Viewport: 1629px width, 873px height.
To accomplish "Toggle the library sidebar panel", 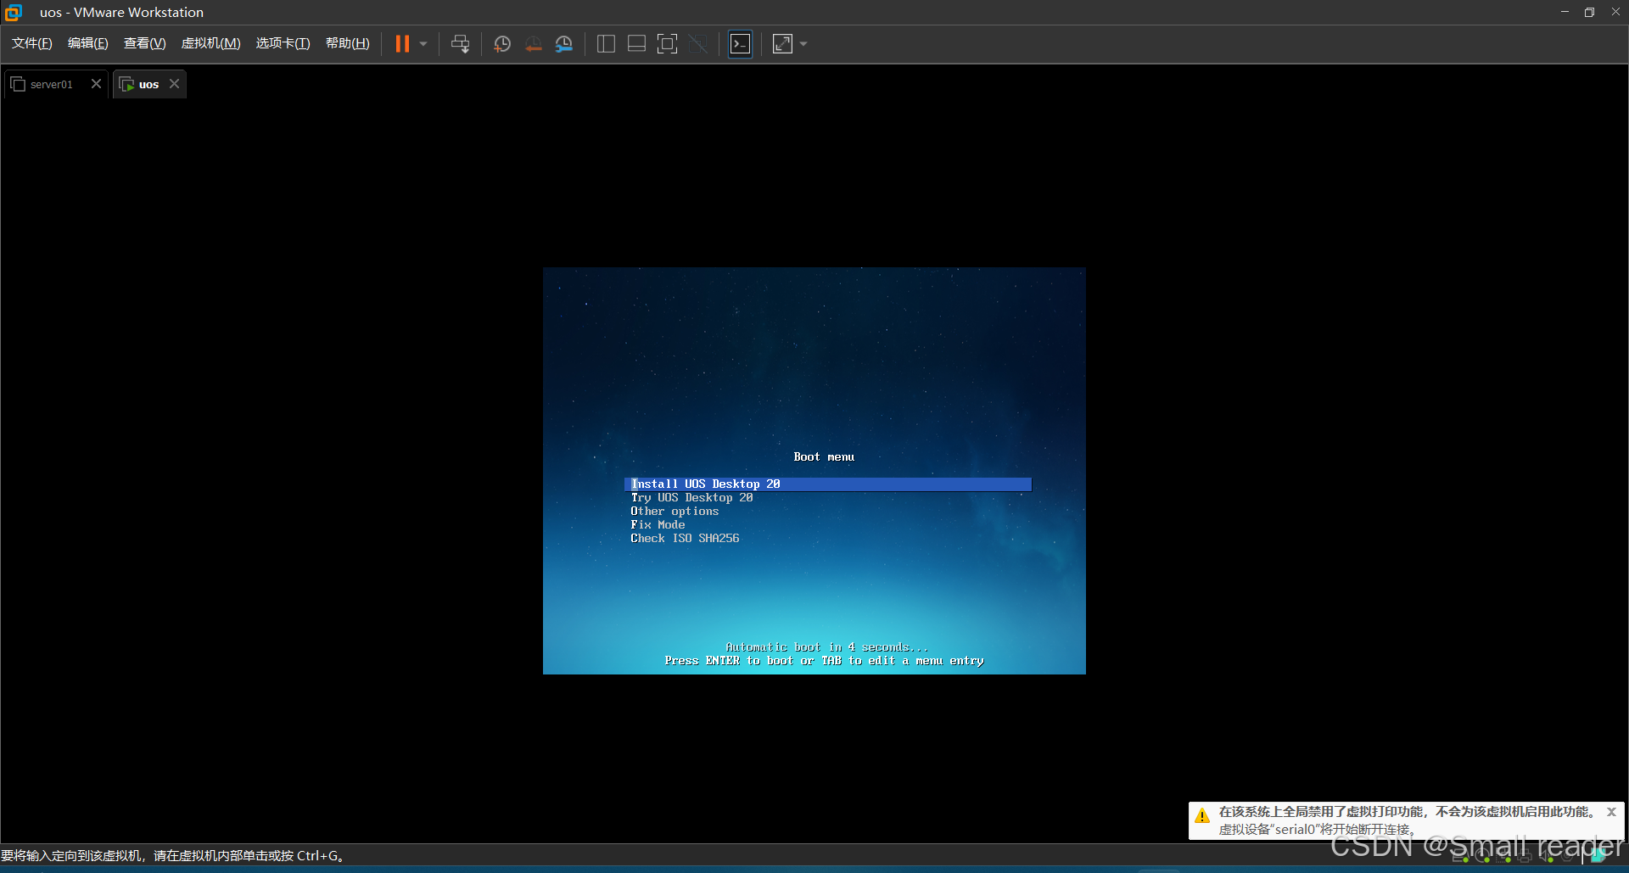I will (606, 44).
